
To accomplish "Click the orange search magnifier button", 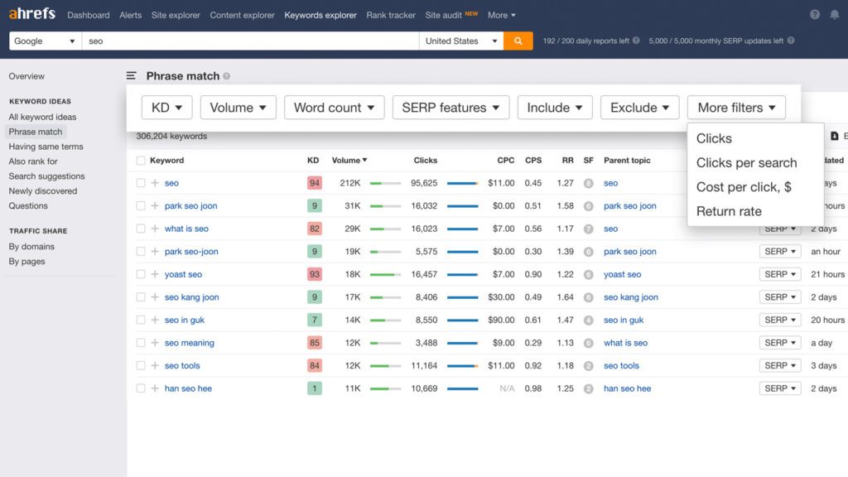I will 518,41.
